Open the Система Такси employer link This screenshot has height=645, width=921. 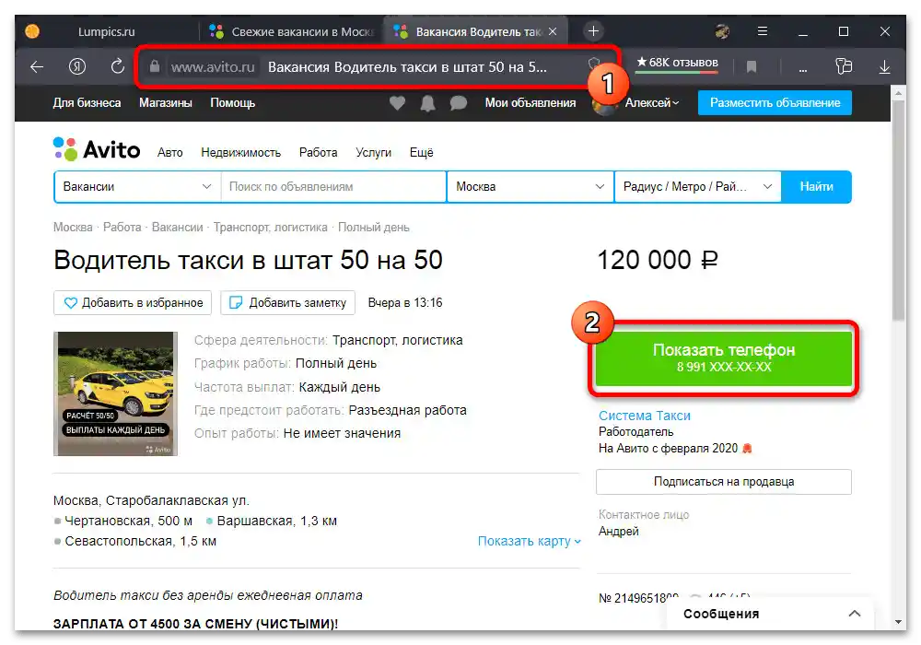tap(645, 416)
